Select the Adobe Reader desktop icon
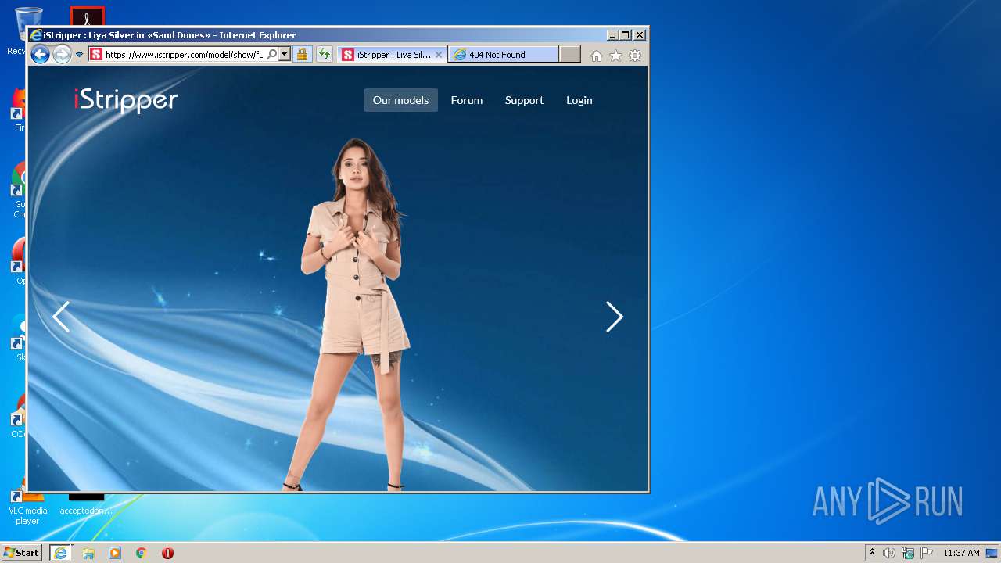This screenshot has height=563, width=1001. click(87, 16)
